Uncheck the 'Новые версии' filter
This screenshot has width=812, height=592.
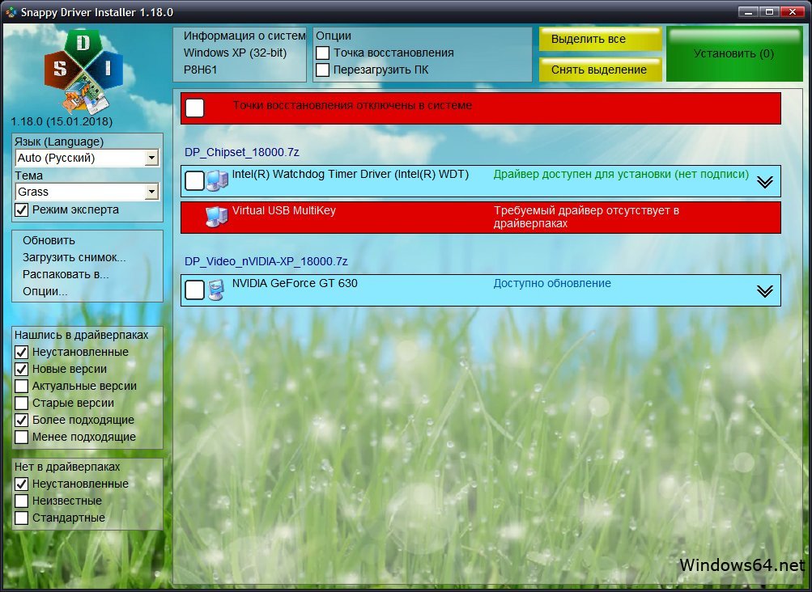(21, 370)
